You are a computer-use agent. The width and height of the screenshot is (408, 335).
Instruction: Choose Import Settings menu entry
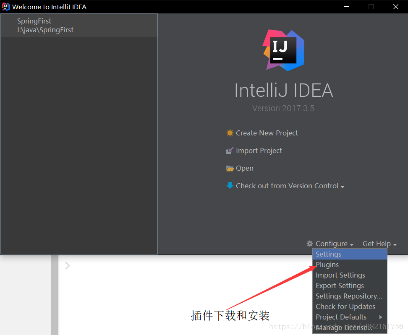[x=350, y=275]
